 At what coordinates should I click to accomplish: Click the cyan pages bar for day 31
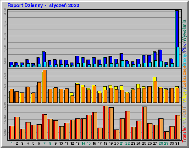[x=178, y=57]
